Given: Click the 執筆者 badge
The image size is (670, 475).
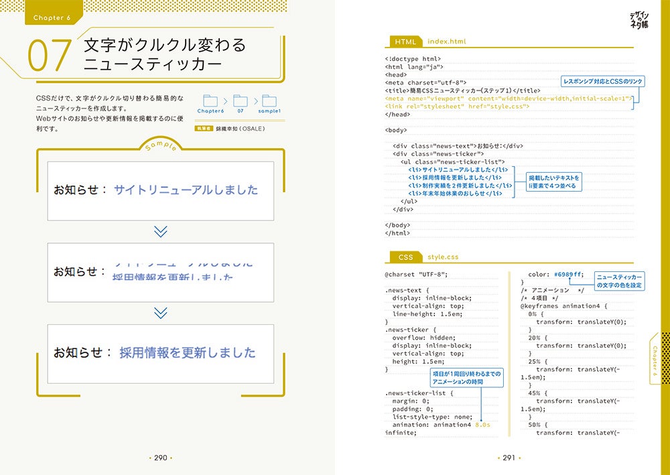Looking at the screenshot, I should pyautogui.click(x=204, y=128).
